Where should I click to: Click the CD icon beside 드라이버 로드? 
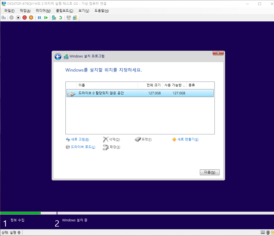point(68,147)
